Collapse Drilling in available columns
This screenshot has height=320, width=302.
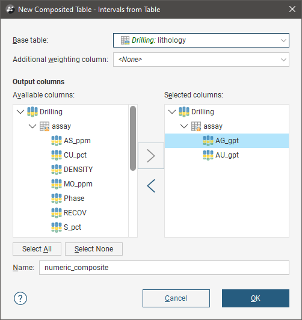20,112
